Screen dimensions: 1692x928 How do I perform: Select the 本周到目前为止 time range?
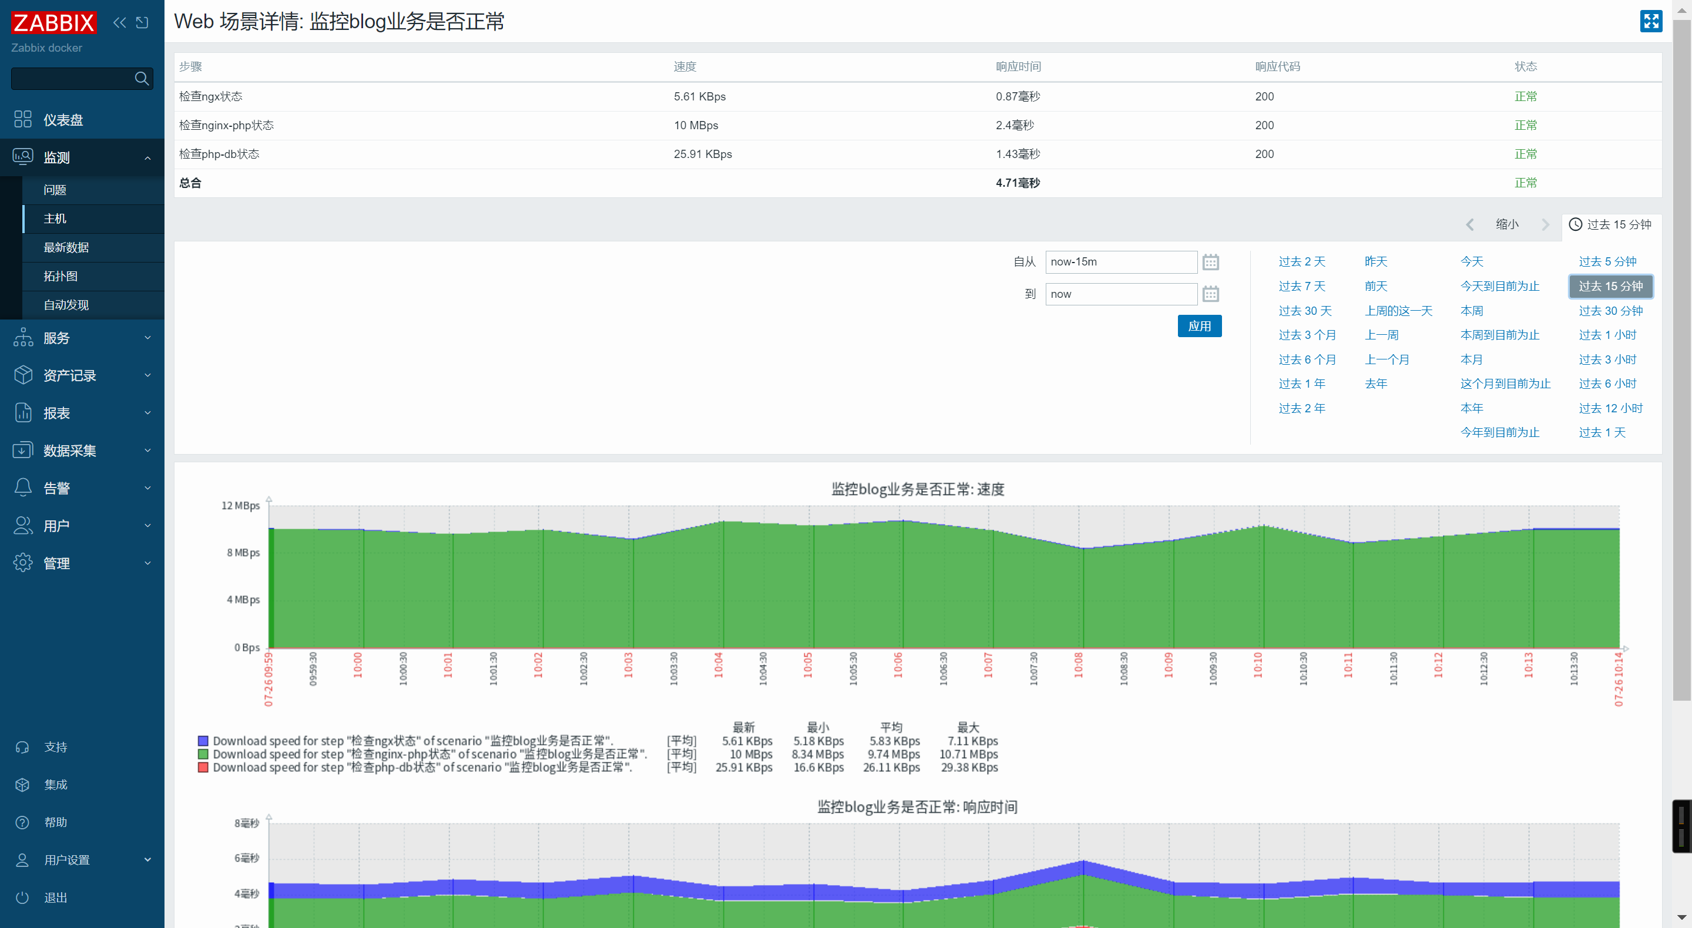pos(1499,335)
